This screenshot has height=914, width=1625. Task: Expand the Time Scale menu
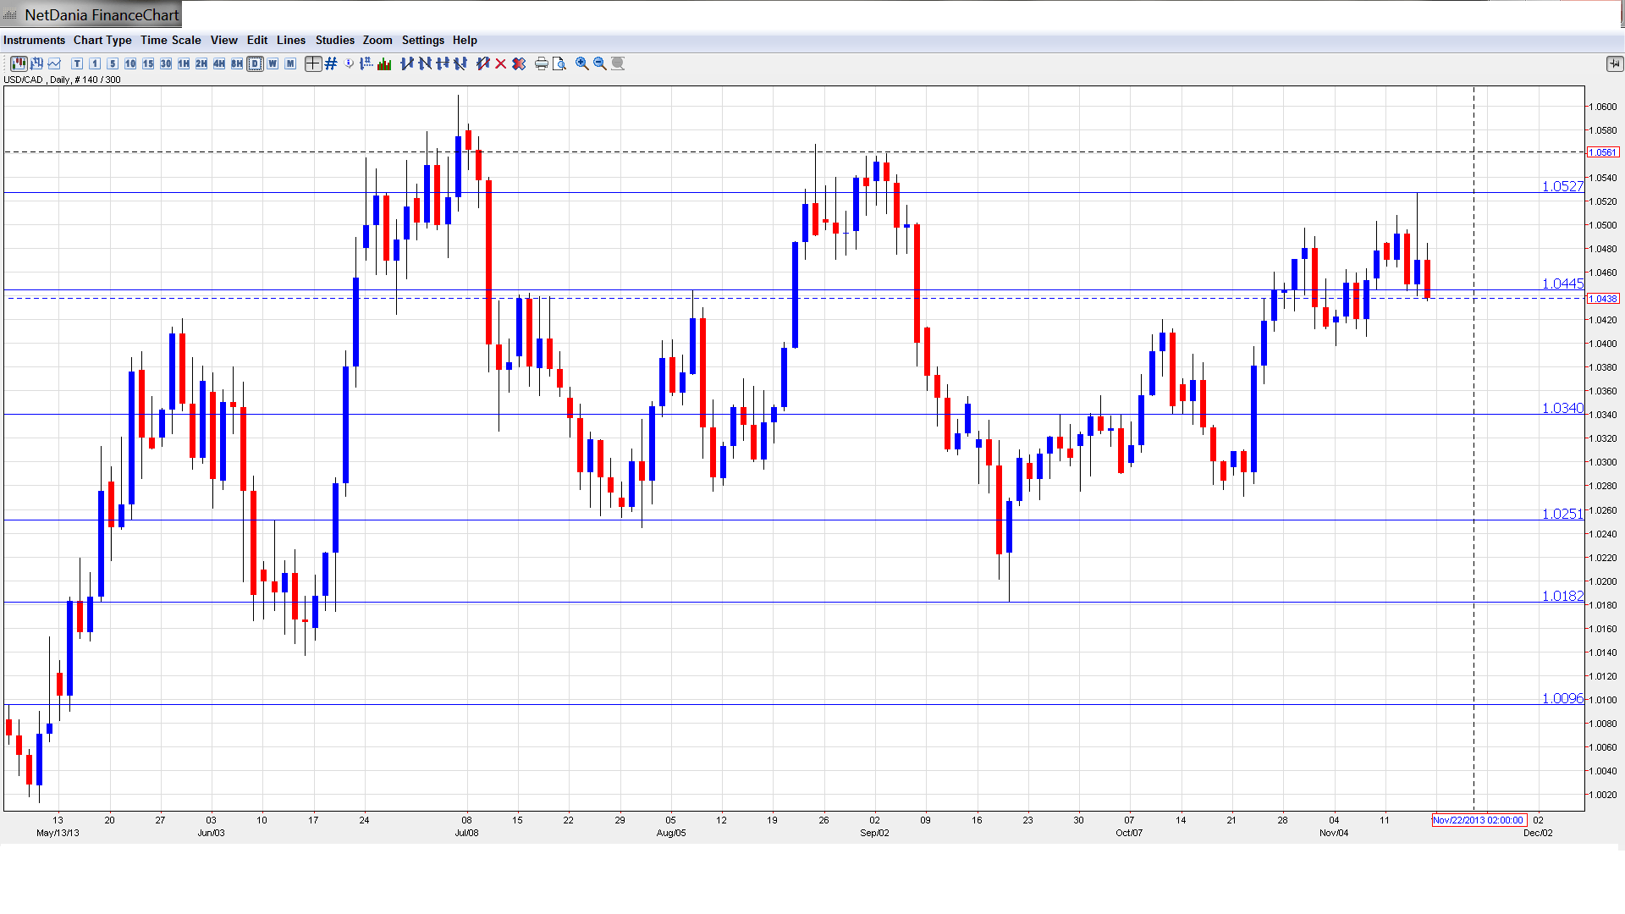[x=170, y=40]
